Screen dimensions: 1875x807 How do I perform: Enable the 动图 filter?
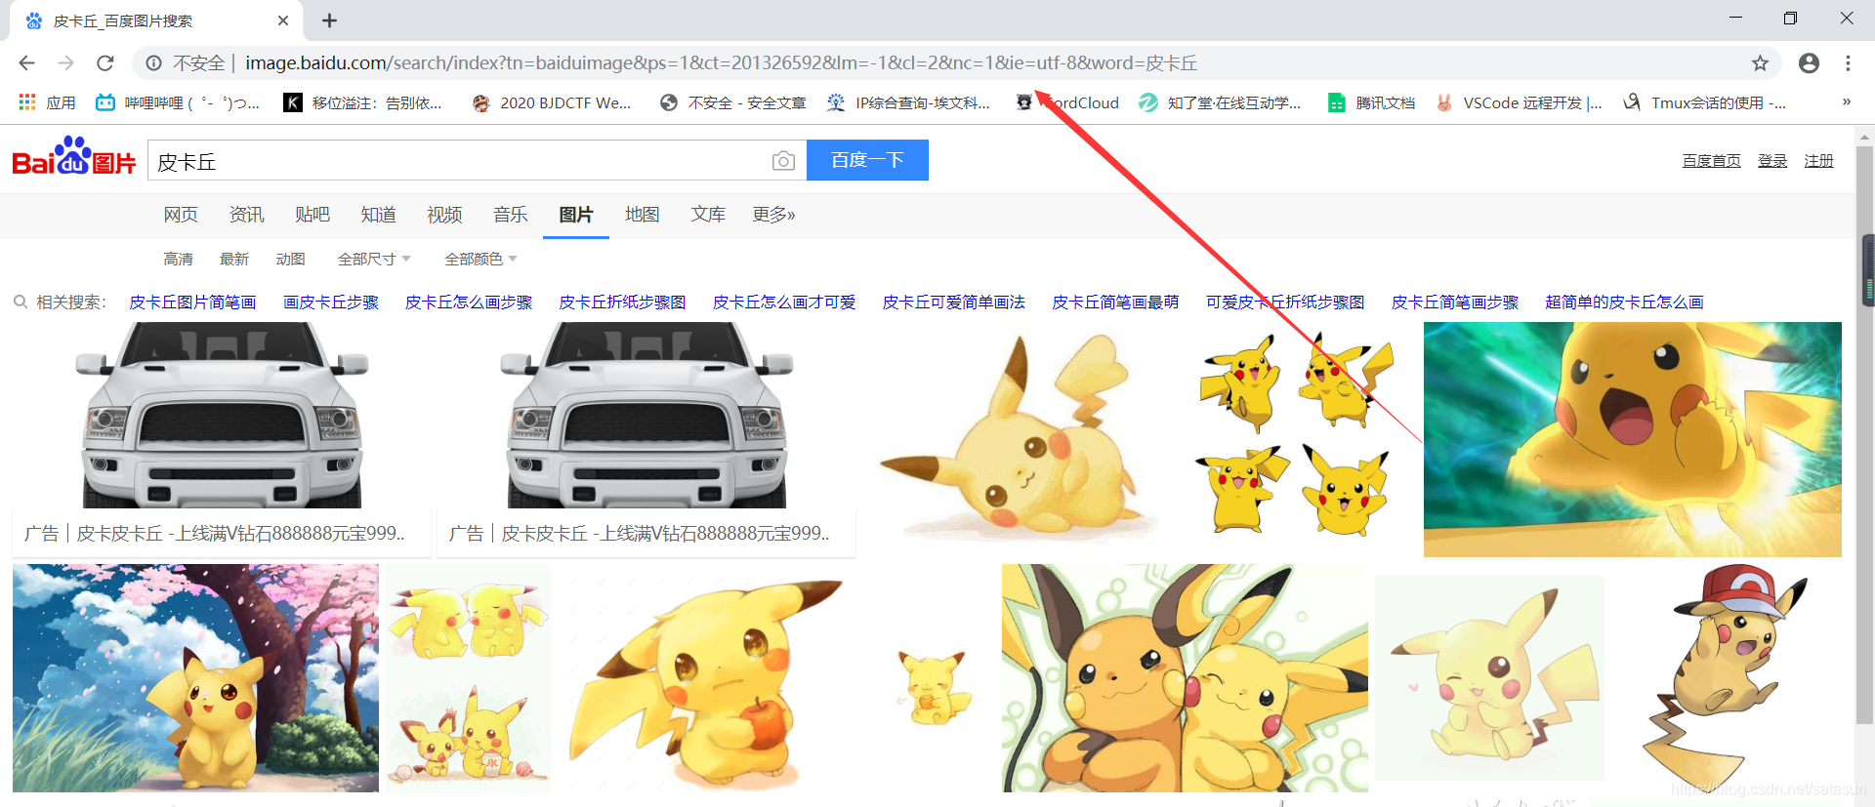(291, 260)
